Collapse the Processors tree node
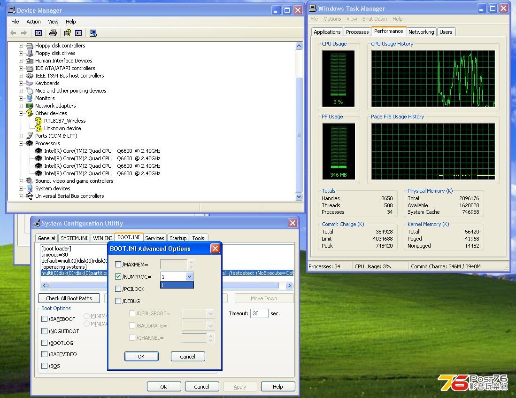 (x=21, y=143)
